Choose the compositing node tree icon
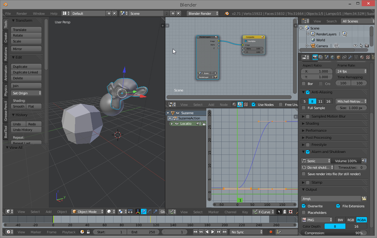 pyautogui.click(x=240, y=104)
